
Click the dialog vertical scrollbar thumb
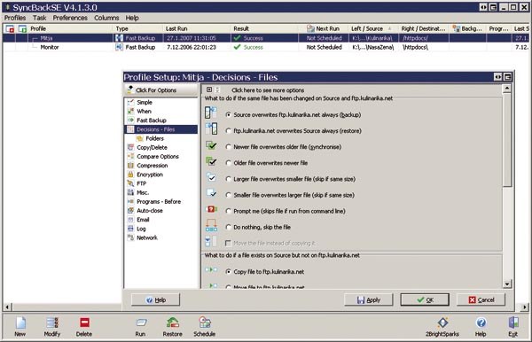pyautogui.click(x=507, y=140)
